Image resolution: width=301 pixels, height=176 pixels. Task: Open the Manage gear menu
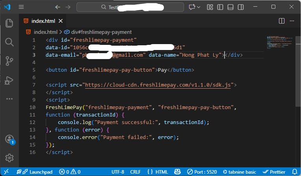tap(9, 158)
